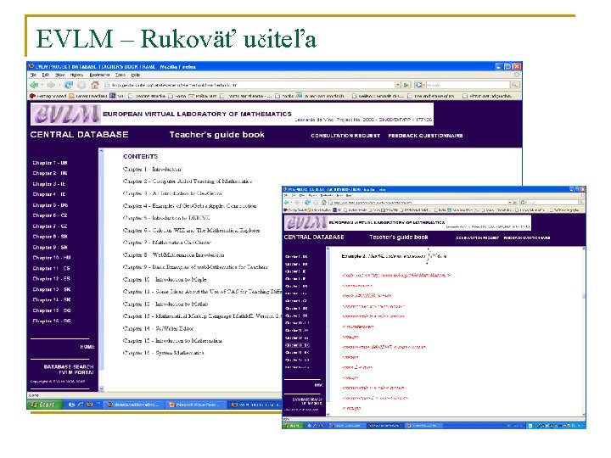Viewport: 611px width, 458px height.
Task: Open contents entry Chapter 16 - System Mathematica
Action: 163,353
